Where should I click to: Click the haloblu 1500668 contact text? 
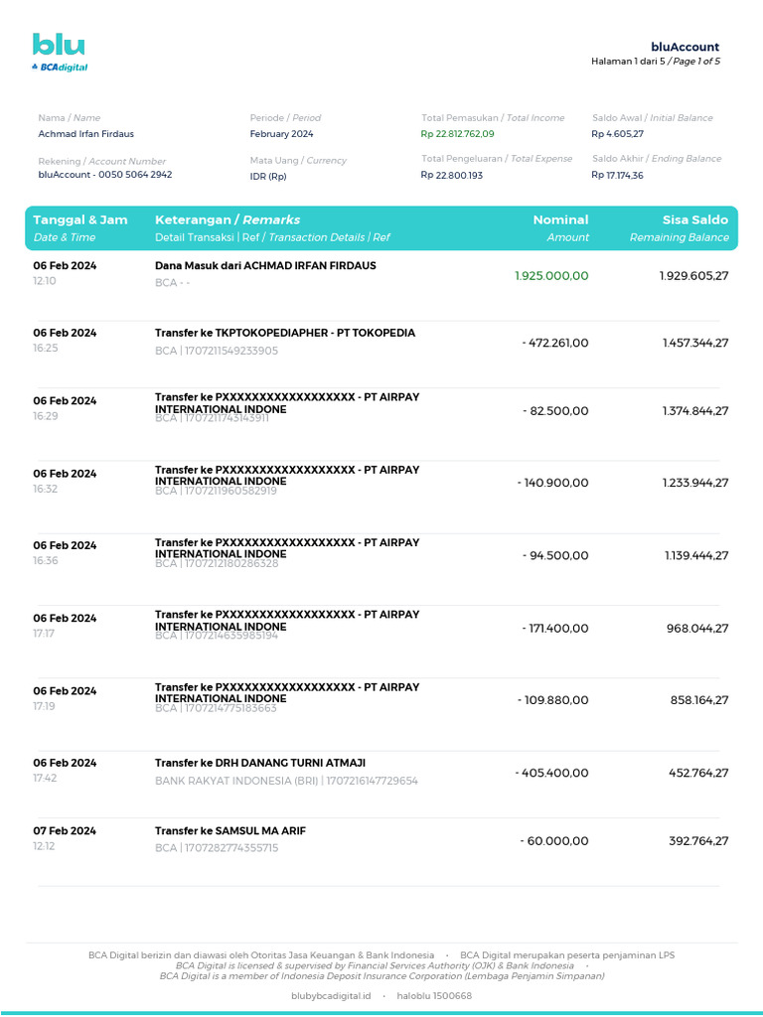click(434, 996)
